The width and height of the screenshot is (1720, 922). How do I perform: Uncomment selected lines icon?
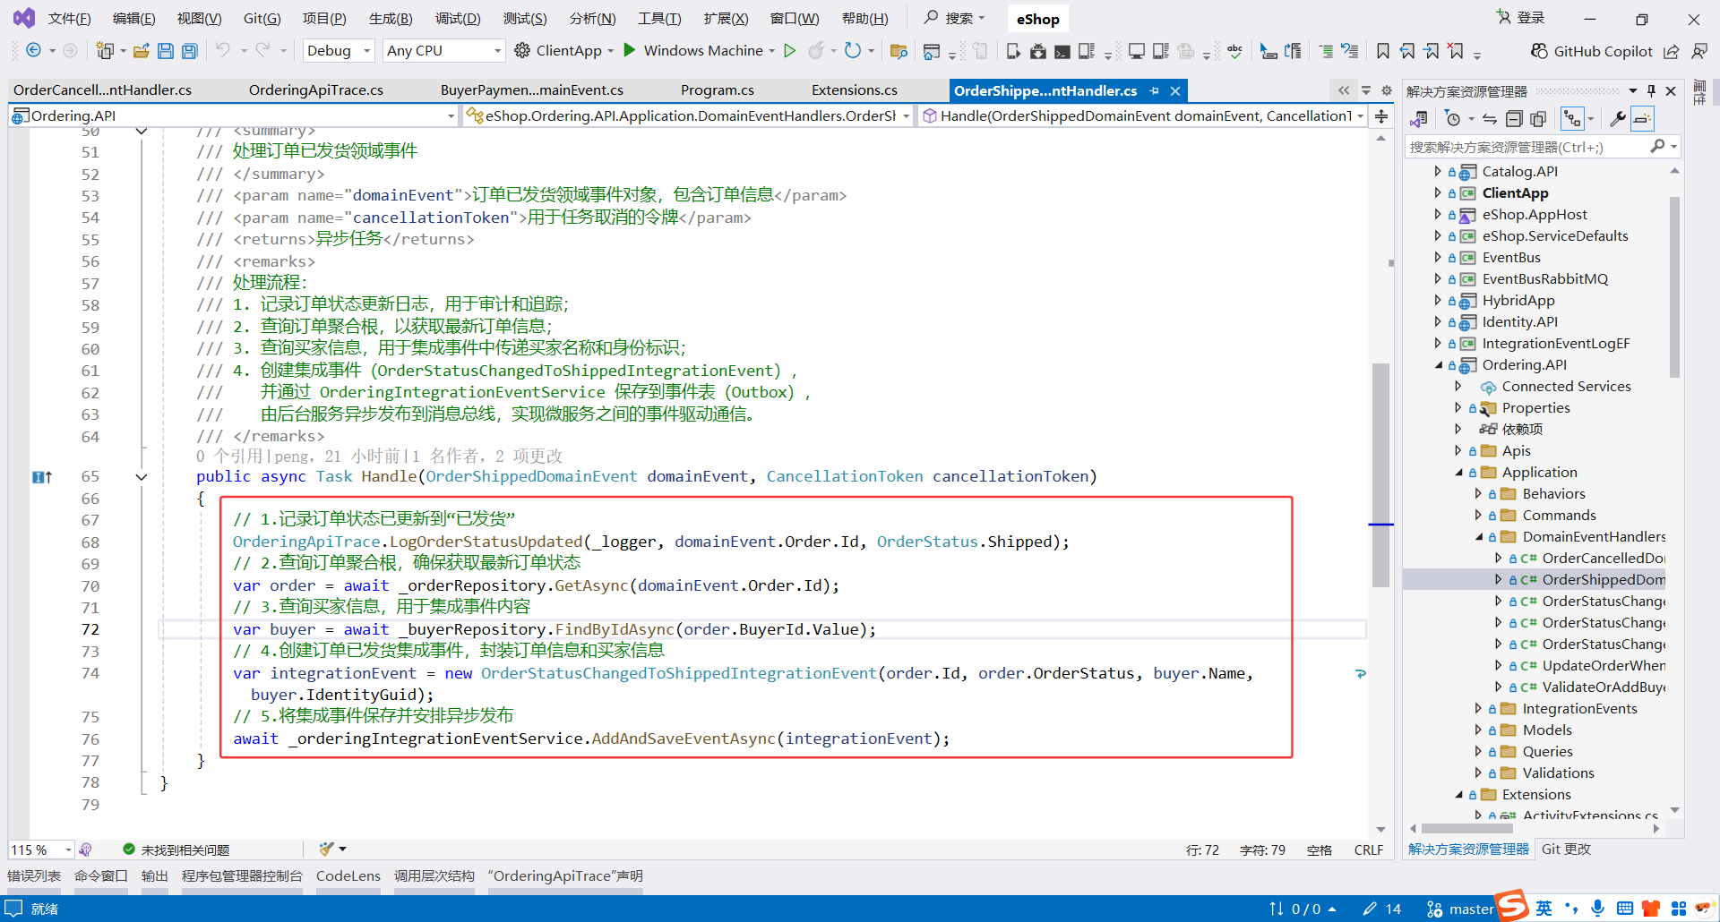click(x=1349, y=51)
